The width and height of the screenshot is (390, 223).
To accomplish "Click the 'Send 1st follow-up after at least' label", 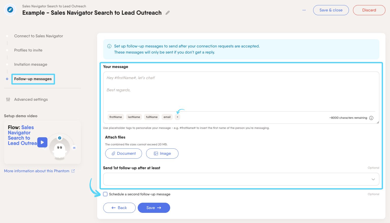I will pos(132,168).
